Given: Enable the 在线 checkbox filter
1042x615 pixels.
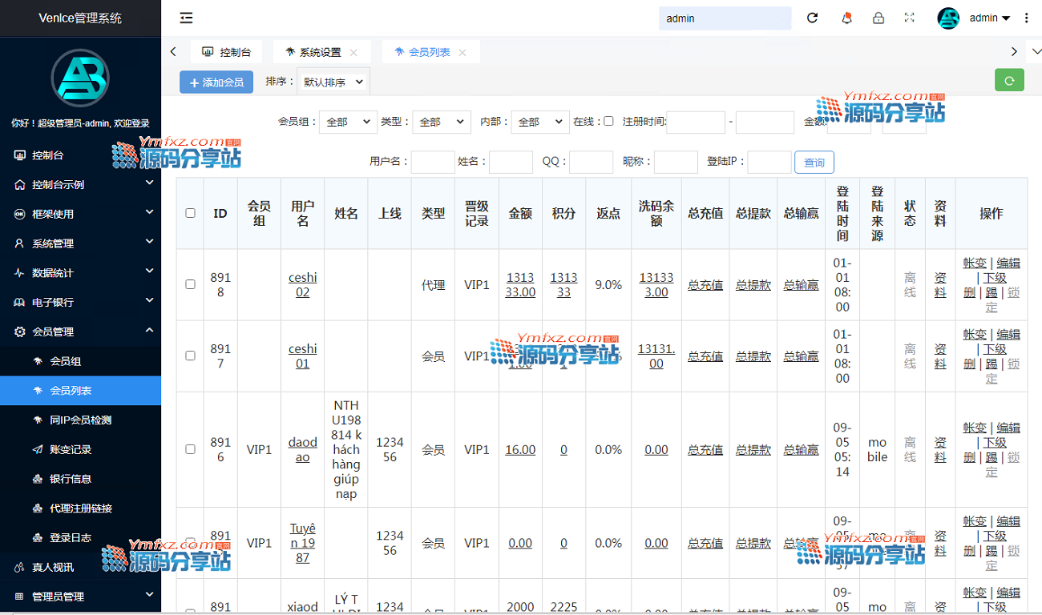Looking at the screenshot, I should pos(608,121).
